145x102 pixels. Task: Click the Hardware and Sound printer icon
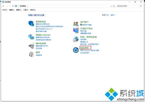pyautogui.click(x=31, y=46)
